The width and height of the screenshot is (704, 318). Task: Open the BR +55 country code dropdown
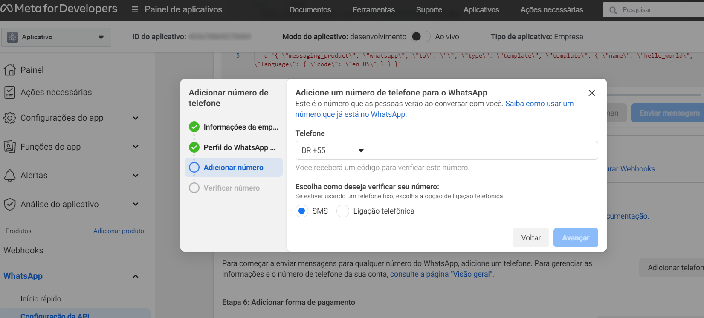click(333, 150)
